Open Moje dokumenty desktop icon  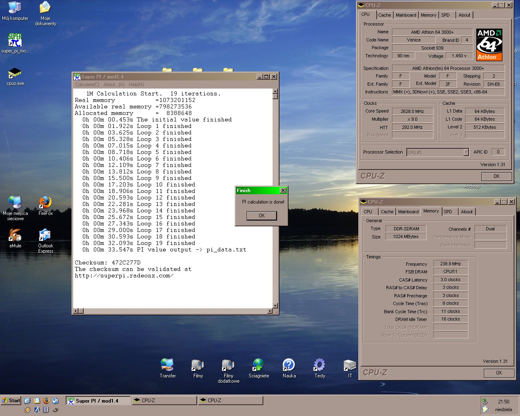45,13
